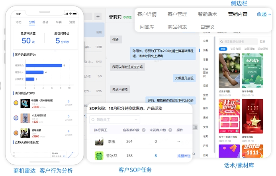Click the plus icon in conversation list
The image size is (276, 176).
(98, 16)
